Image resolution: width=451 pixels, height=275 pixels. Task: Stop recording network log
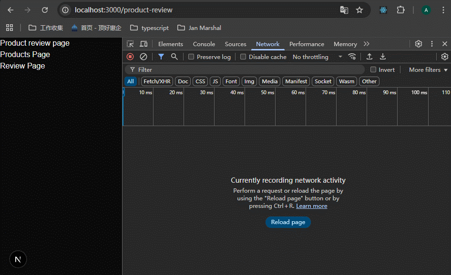[130, 57]
